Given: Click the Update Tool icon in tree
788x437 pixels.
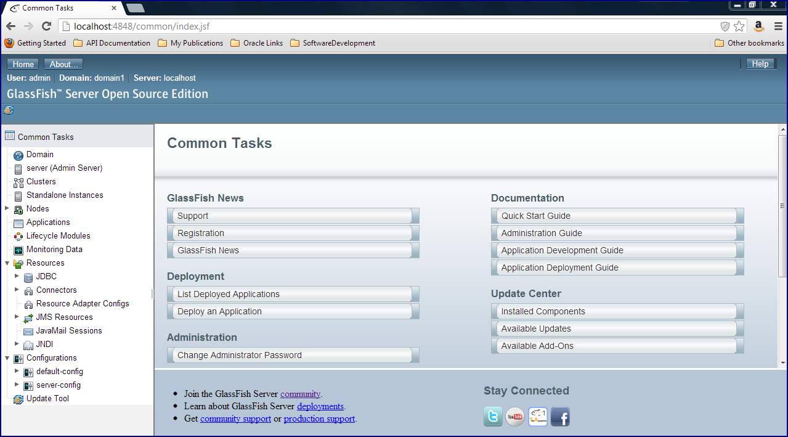Looking at the screenshot, I should (18, 399).
